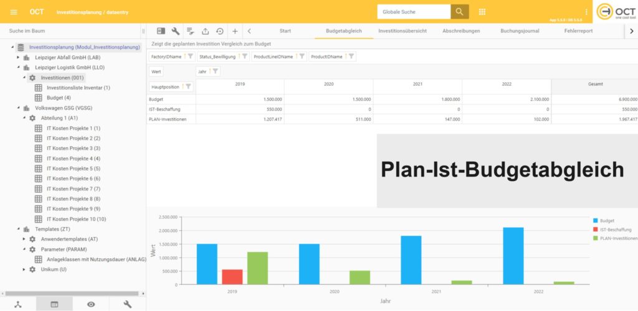Open the Abschreibungen tab
The image size is (638, 311).
point(461,31)
